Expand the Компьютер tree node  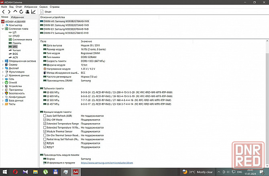[x=3, y=25]
